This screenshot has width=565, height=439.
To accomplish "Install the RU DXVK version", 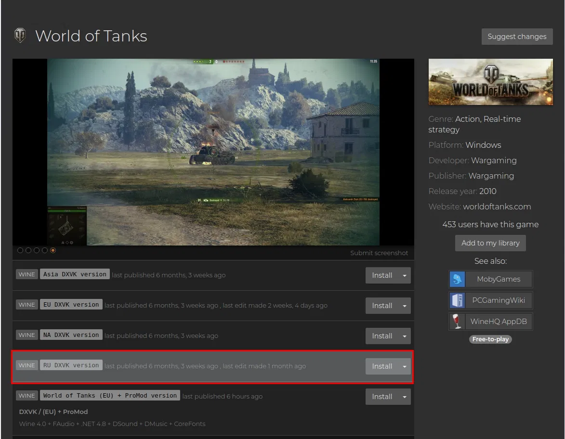I will pyautogui.click(x=382, y=366).
